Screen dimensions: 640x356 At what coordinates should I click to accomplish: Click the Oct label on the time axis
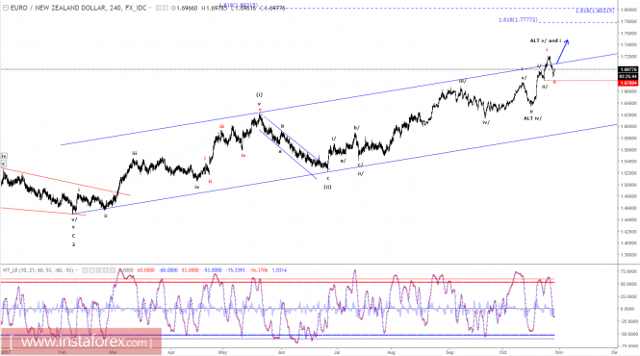[502, 352]
